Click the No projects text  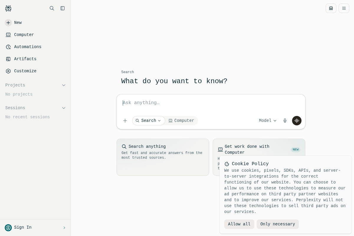19,94
